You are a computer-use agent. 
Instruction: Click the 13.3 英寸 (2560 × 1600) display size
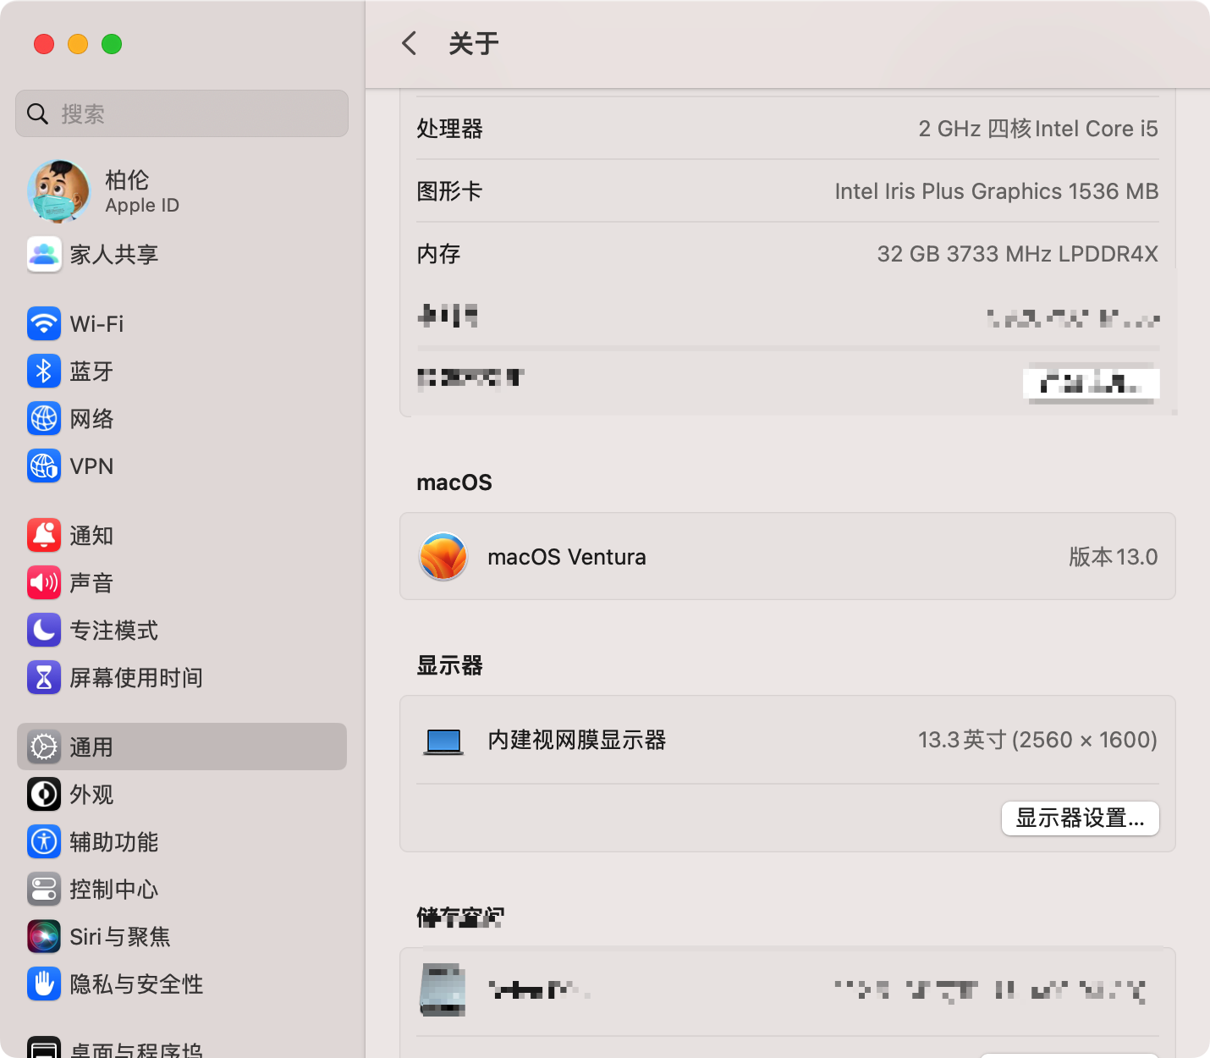point(1038,741)
